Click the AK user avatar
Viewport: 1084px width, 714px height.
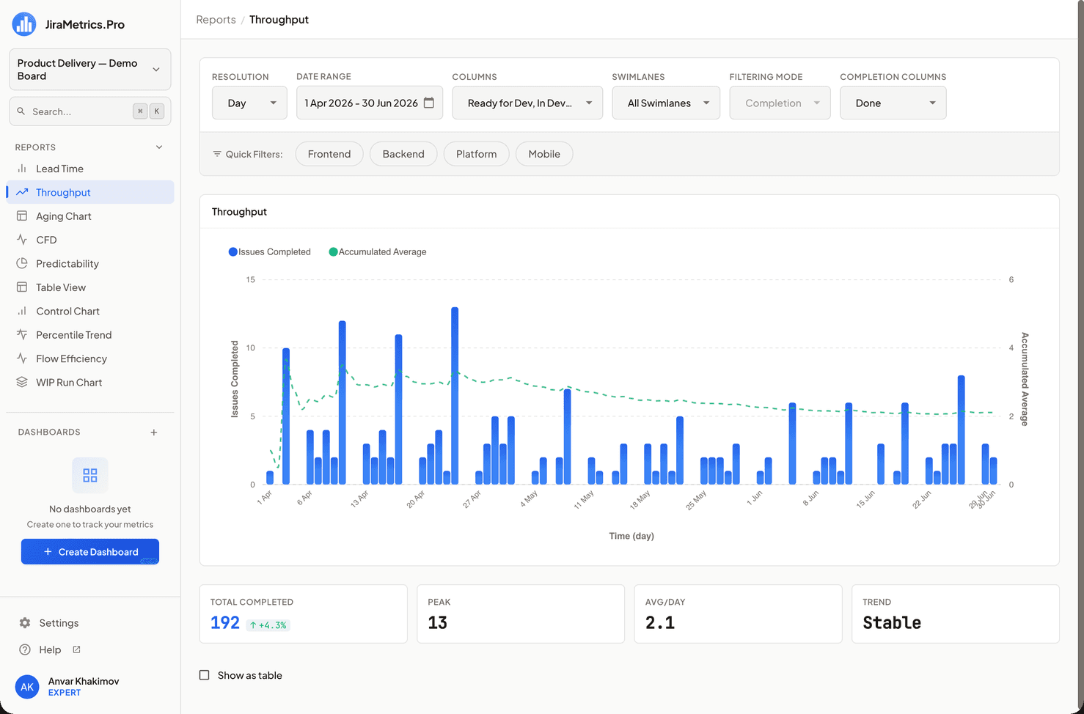[x=27, y=687]
